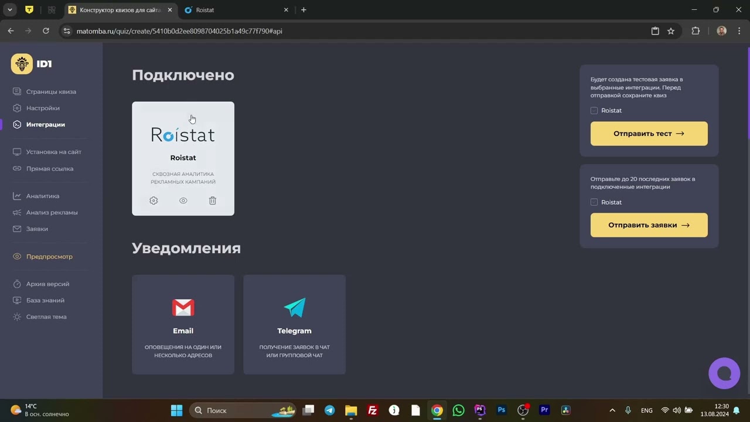
Task: Close the Roistat browser tab
Action: [286, 10]
